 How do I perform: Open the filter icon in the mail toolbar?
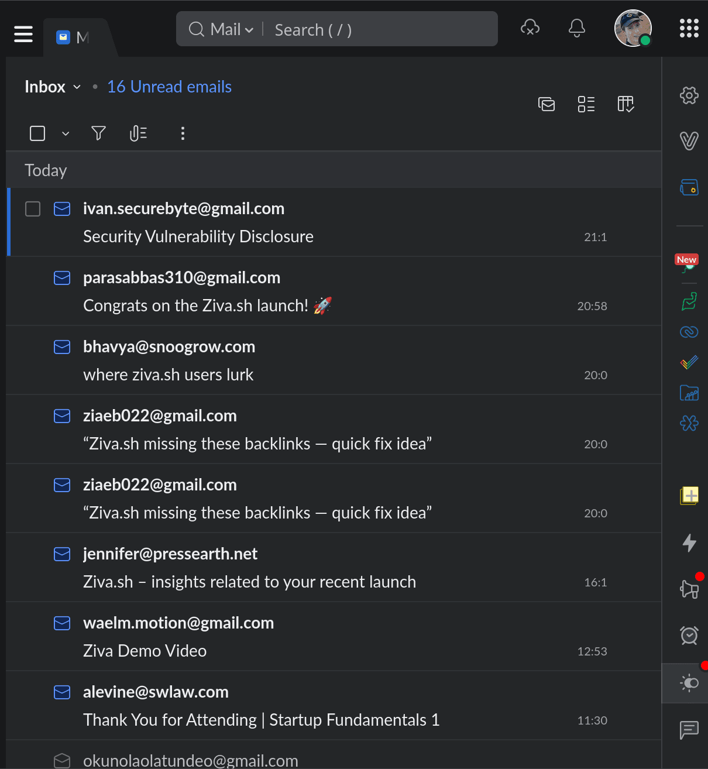click(x=98, y=133)
